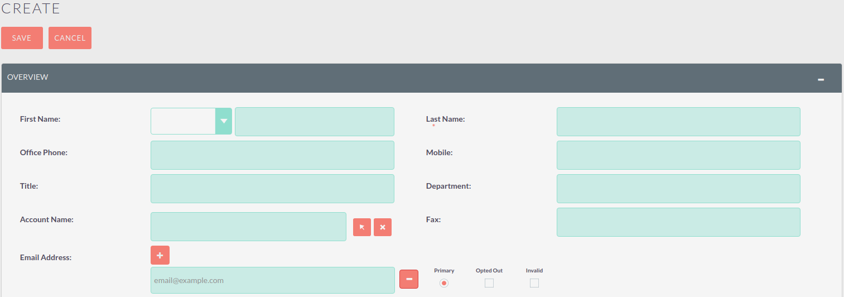Select the Mobile phone field
The height and width of the screenshot is (297, 844).
click(x=678, y=155)
